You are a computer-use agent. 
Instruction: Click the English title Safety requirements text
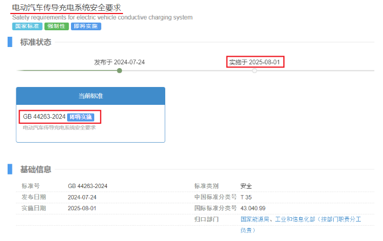[x=102, y=17]
